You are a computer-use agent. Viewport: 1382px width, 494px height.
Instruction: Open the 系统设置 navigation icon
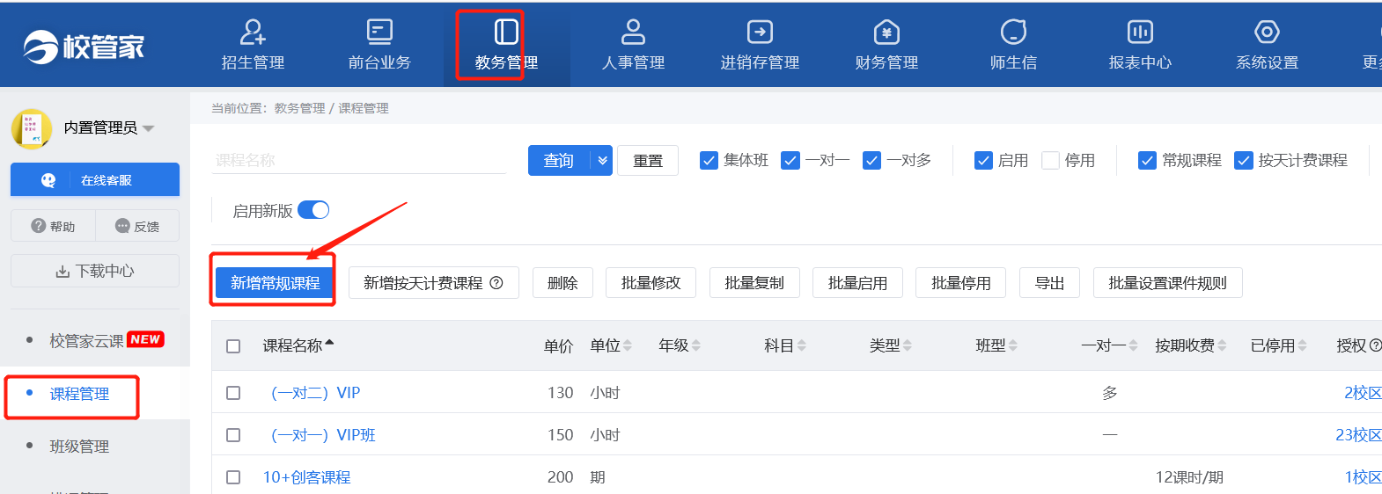pos(1267,33)
